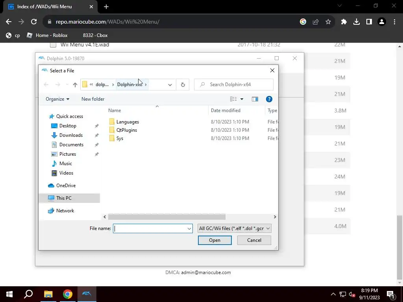Image resolution: width=403 pixels, height=302 pixels.
Task: Expand the File name dropdown arrow
Action: [x=189, y=228]
